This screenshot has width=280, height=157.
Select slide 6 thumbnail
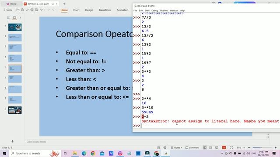click(x=15, y=79)
